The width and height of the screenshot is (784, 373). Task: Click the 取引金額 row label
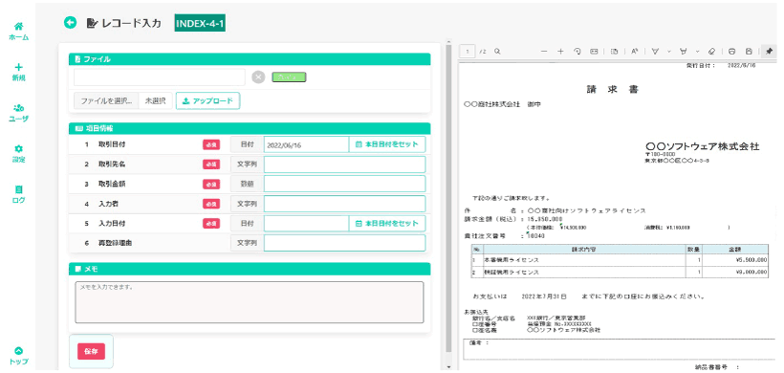(112, 184)
